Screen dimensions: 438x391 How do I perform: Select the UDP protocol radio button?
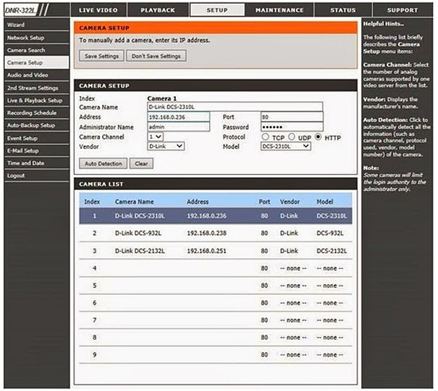coord(291,137)
